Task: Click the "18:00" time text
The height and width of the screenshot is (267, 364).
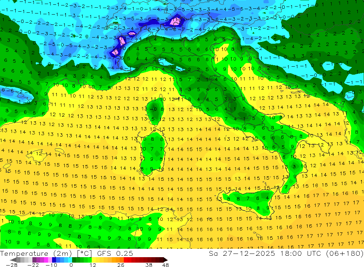Action: click(292, 253)
